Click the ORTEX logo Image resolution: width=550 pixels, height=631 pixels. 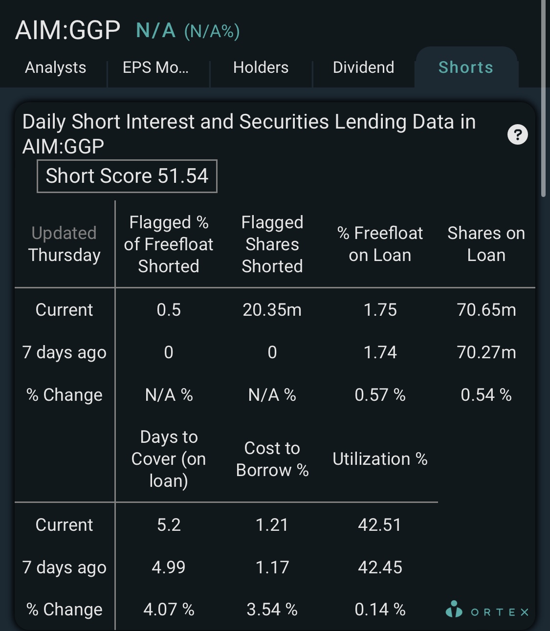tap(487, 610)
